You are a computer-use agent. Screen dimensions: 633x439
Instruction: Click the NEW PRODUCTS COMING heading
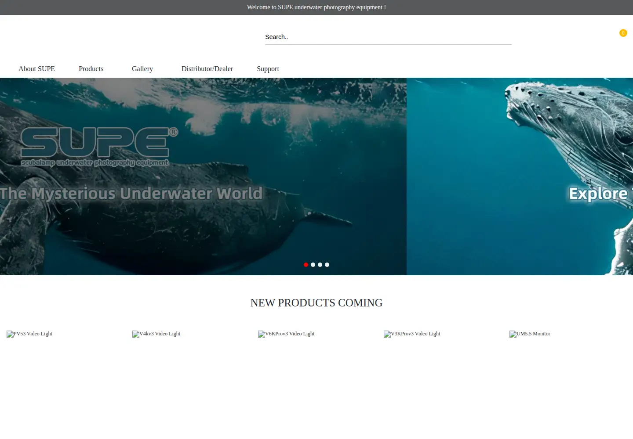(316, 303)
